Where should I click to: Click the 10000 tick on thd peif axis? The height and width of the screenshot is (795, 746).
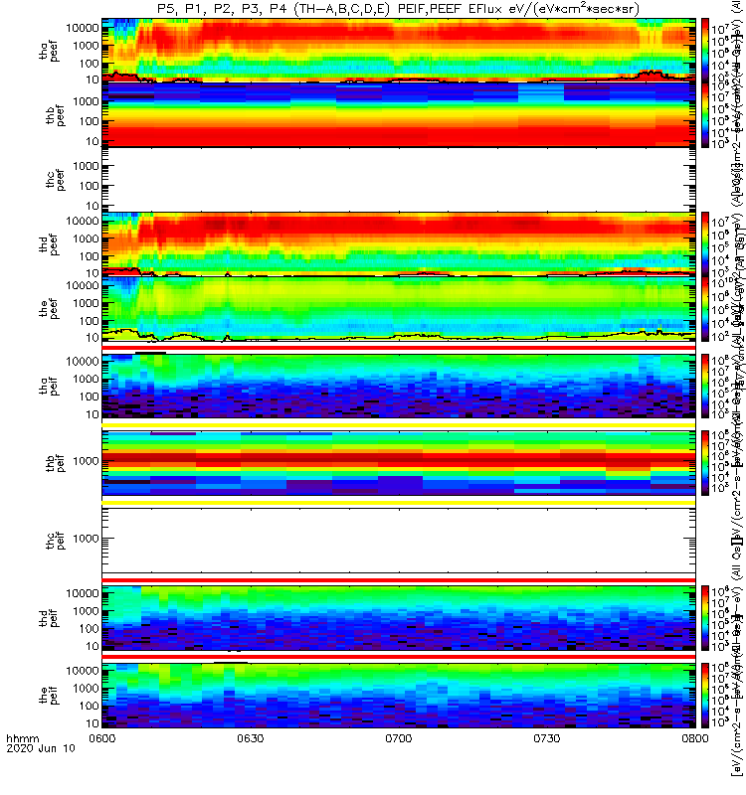tap(83, 593)
